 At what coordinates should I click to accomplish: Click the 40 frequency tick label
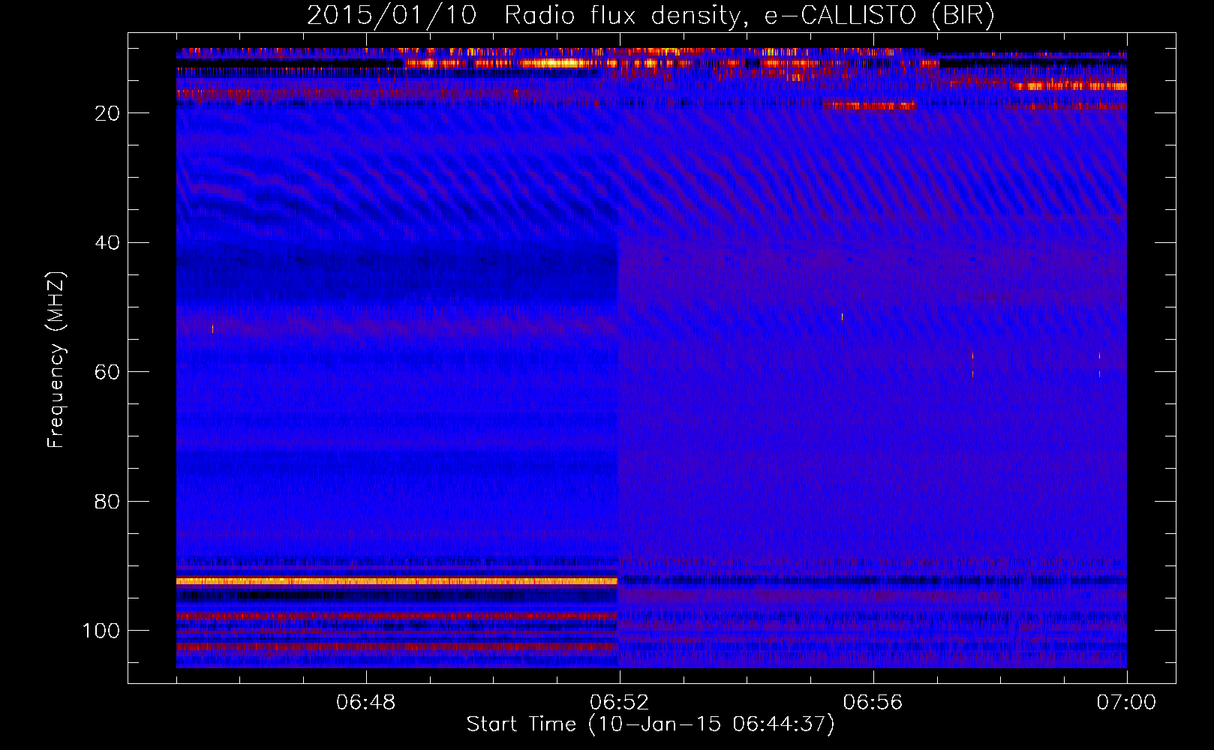(x=107, y=243)
